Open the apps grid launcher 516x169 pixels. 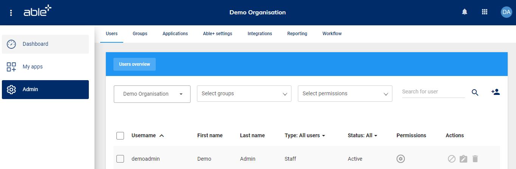coord(485,12)
